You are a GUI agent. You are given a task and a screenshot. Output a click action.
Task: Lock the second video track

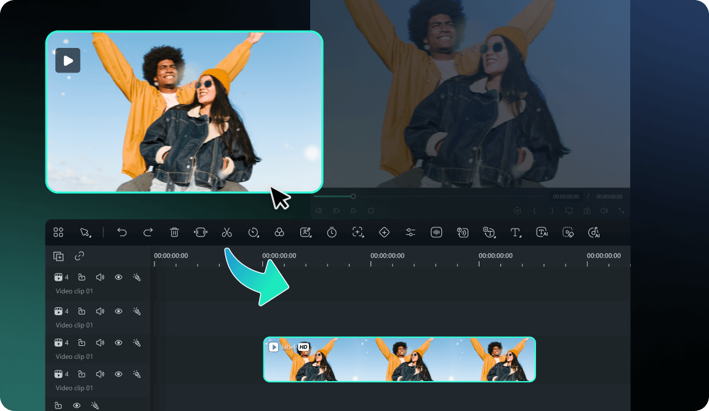pyautogui.click(x=81, y=311)
